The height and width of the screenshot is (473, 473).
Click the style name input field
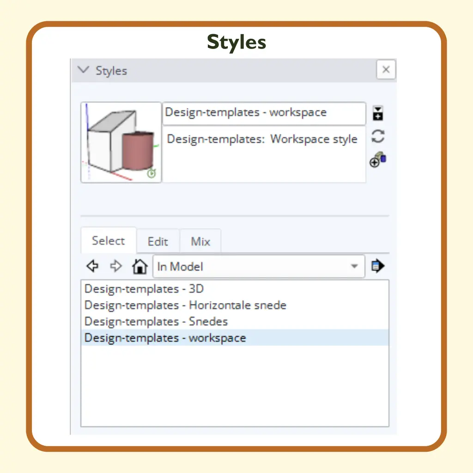point(264,113)
